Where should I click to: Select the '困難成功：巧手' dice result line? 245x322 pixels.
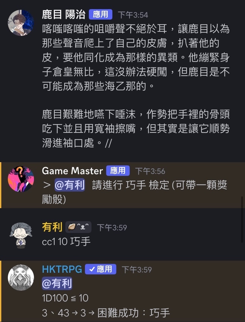(x=134, y=313)
